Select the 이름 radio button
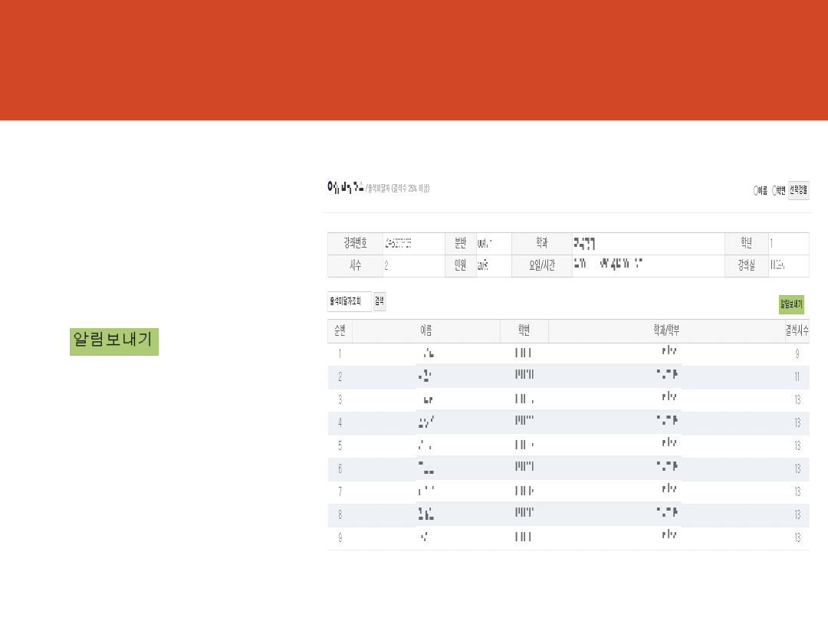 point(755,191)
